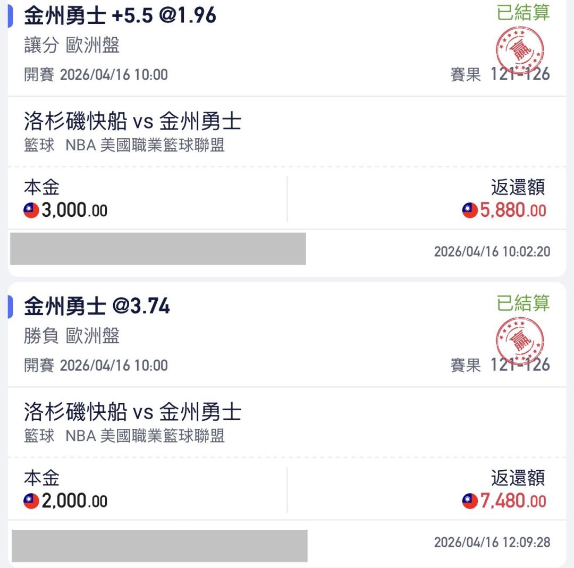
Task: Open the 金州勇士 @3.74 bet title
Action: point(97,307)
